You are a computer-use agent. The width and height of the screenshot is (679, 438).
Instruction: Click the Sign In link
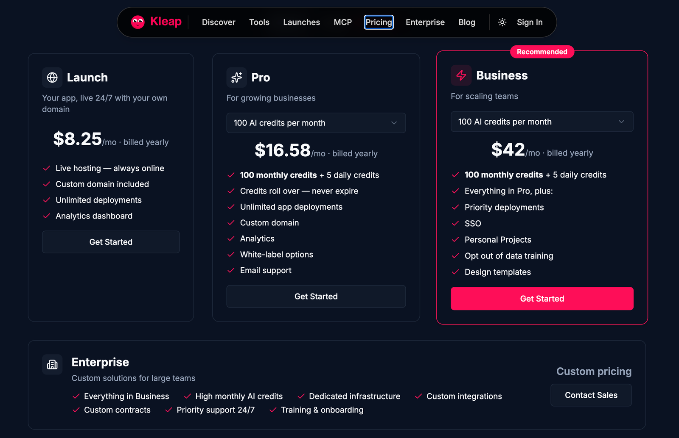pyautogui.click(x=530, y=22)
